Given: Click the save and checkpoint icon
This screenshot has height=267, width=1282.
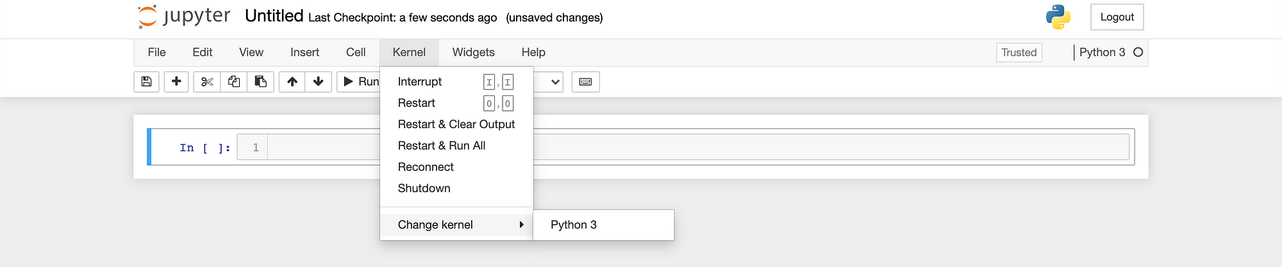Looking at the screenshot, I should 146,82.
